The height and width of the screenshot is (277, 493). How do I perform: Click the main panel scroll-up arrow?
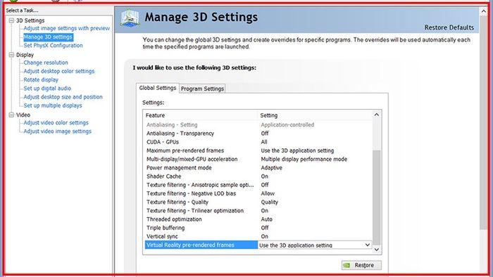[x=483, y=11]
